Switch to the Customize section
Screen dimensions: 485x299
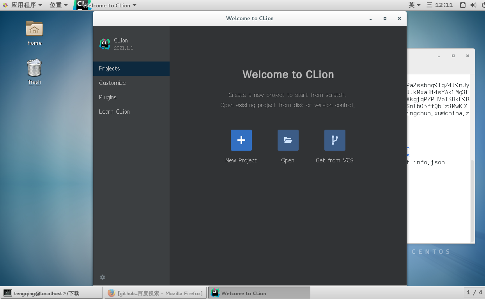click(112, 83)
